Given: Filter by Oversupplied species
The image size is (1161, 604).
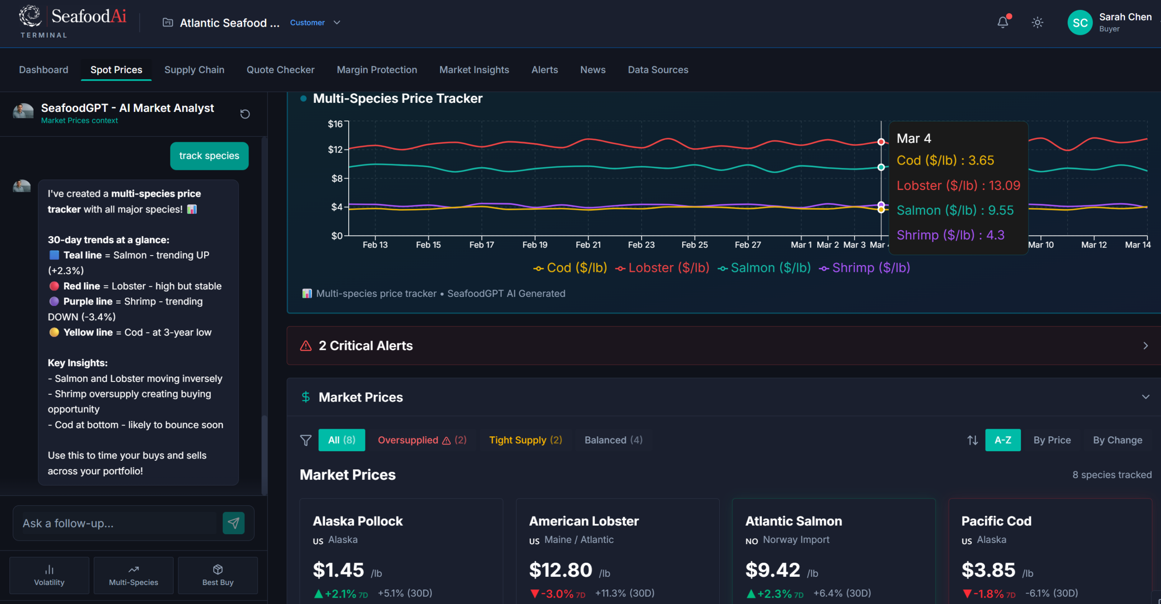Looking at the screenshot, I should [422, 440].
